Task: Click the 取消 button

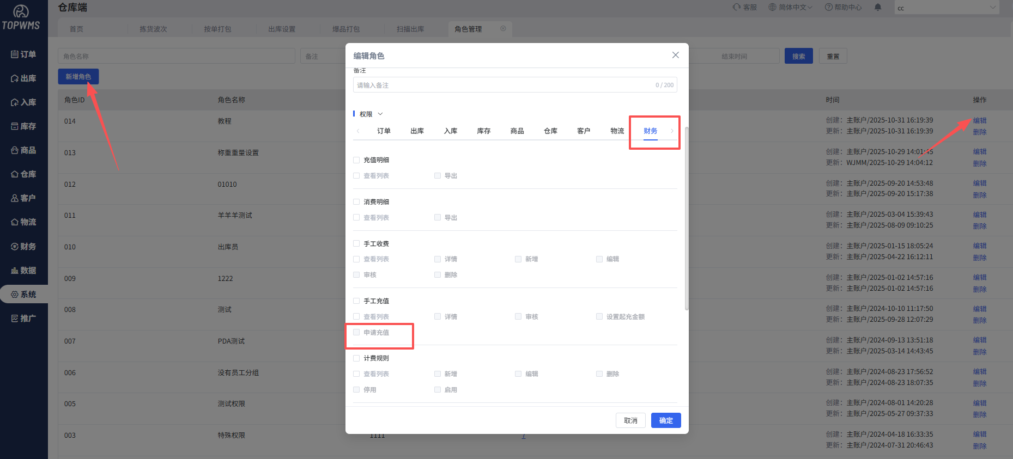Action: coord(630,420)
